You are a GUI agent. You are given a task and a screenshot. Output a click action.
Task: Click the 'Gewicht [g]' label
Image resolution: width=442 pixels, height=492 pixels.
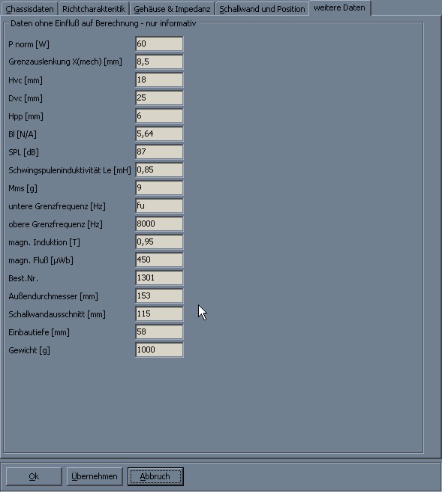(29, 350)
